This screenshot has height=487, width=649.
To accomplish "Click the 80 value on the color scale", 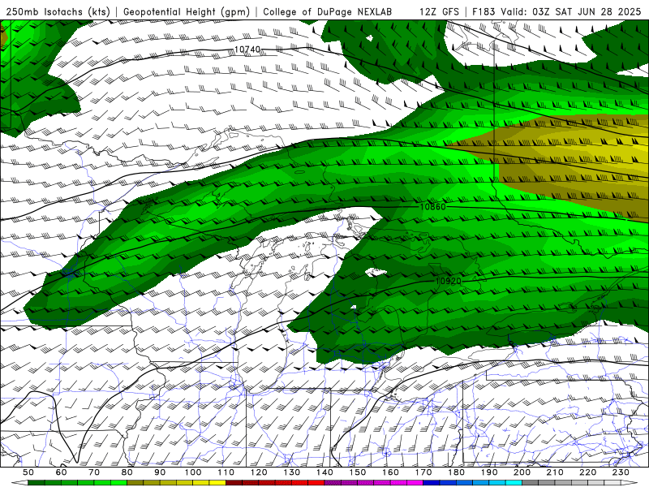I will tap(127, 472).
